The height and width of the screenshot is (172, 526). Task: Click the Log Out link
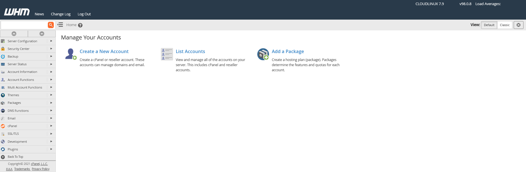click(x=84, y=14)
